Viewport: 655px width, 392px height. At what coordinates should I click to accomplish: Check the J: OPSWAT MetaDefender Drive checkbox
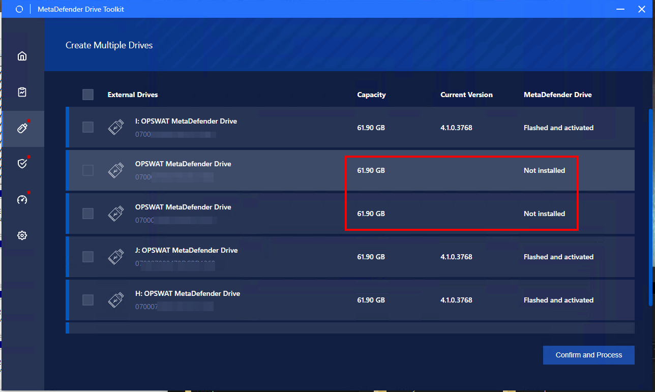(x=88, y=257)
